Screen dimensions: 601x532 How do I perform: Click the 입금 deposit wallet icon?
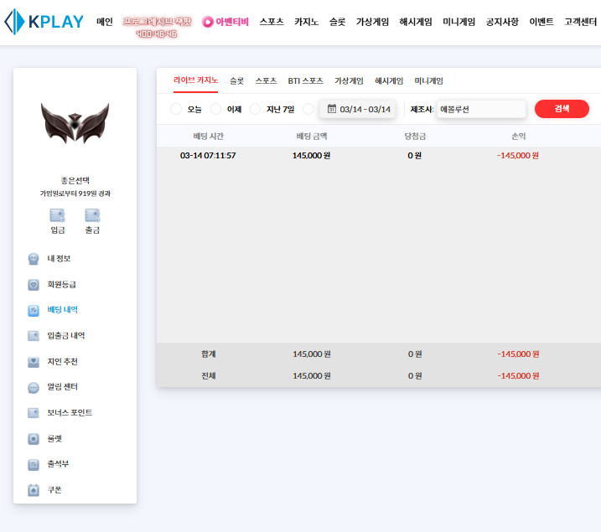tap(57, 215)
